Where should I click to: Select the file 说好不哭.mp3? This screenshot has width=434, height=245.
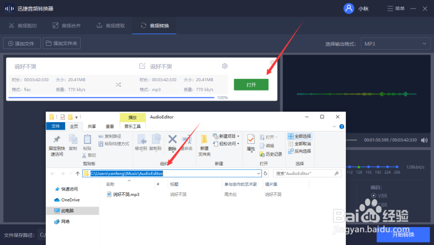coord(123,195)
